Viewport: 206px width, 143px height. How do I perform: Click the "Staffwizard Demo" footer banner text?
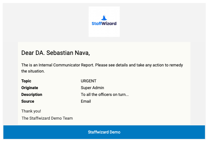point(104,132)
